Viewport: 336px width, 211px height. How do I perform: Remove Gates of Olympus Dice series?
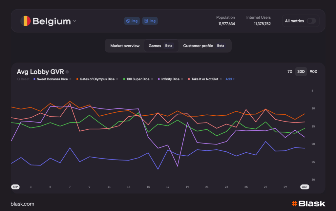(117, 79)
